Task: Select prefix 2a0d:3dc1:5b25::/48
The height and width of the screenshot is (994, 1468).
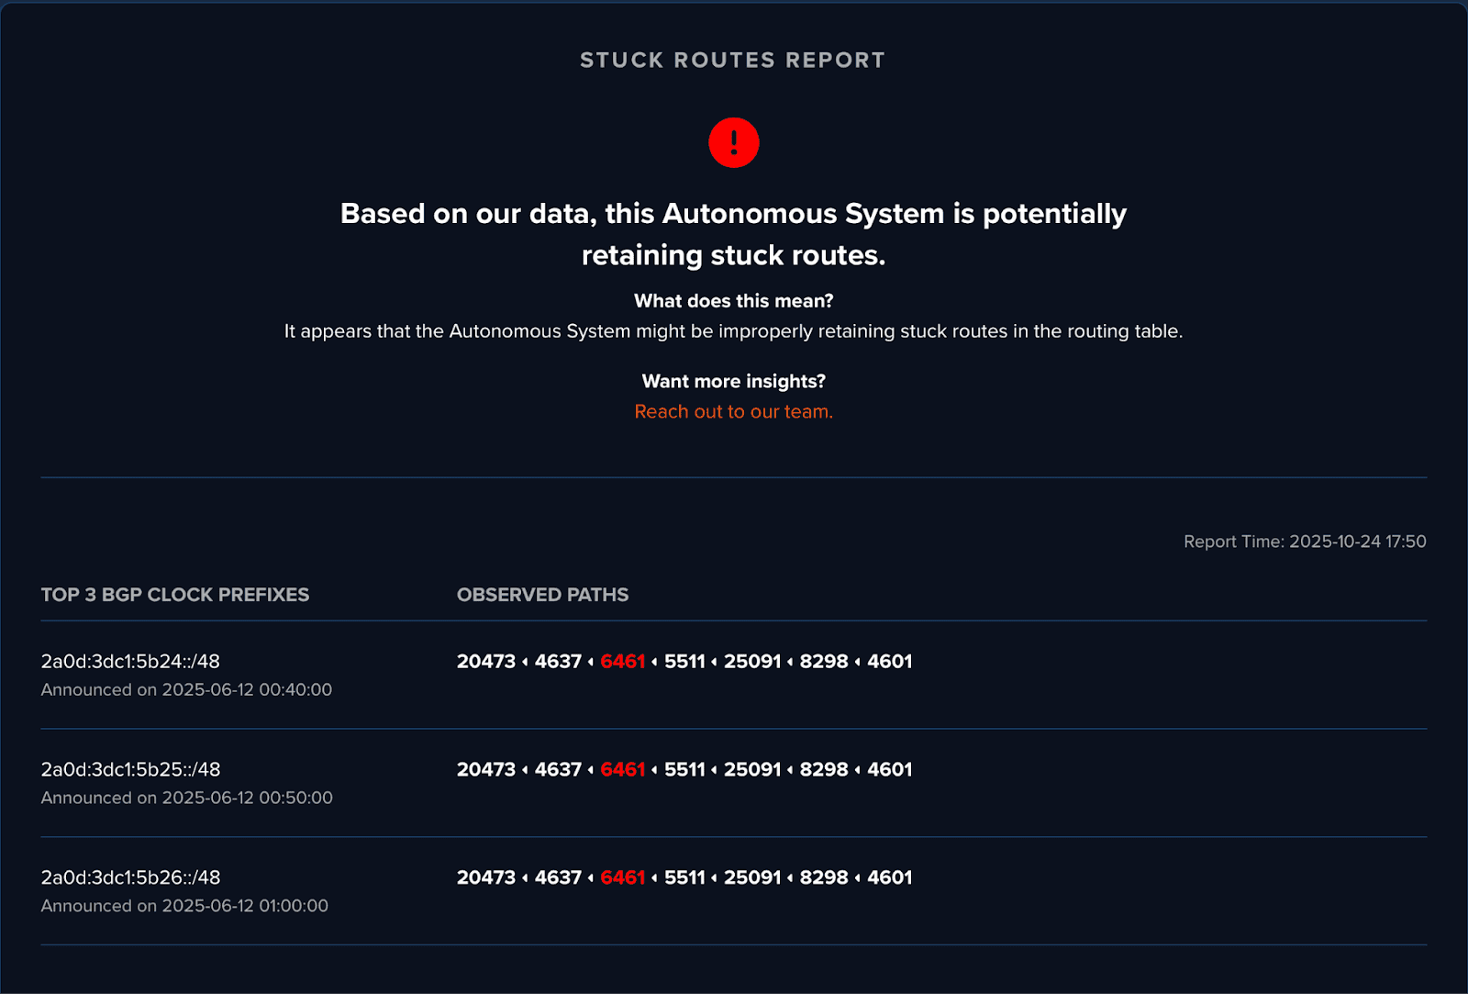Action: pos(130,769)
